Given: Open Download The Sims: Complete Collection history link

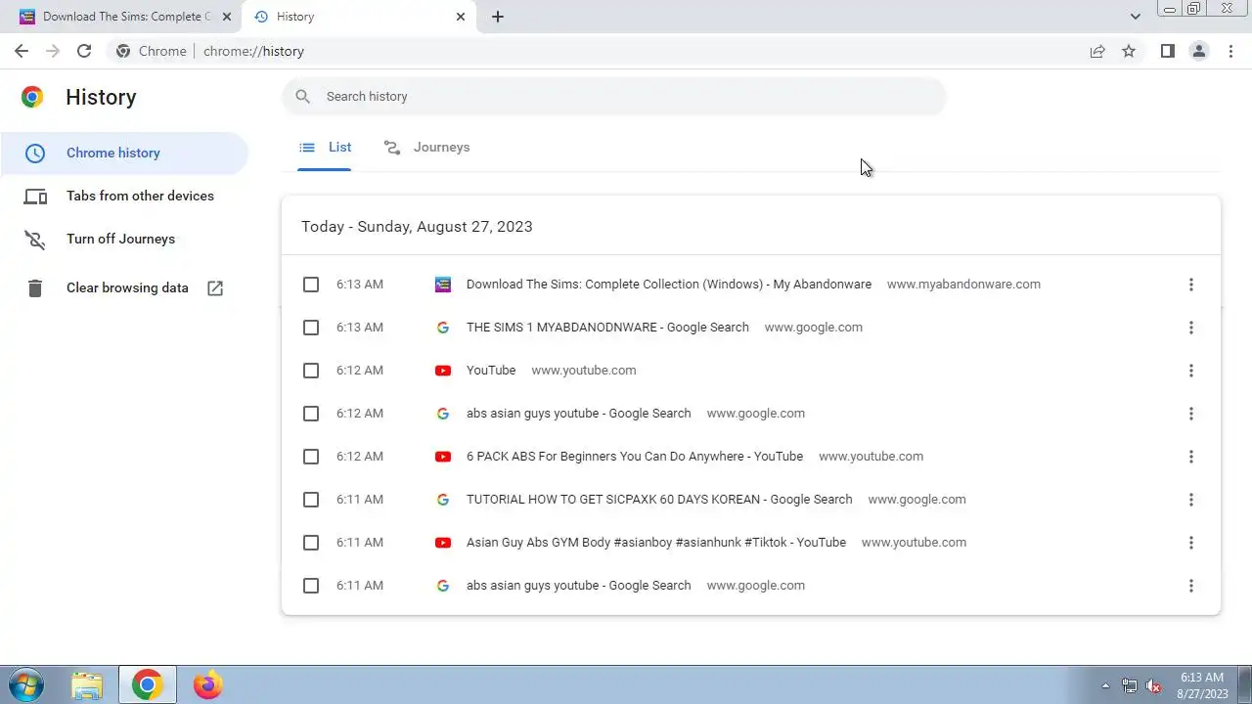Looking at the screenshot, I should coord(669,285).
